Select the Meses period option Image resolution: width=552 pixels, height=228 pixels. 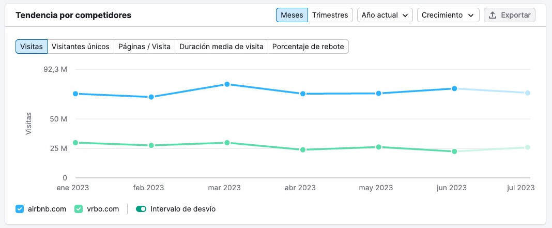point(292,15)
